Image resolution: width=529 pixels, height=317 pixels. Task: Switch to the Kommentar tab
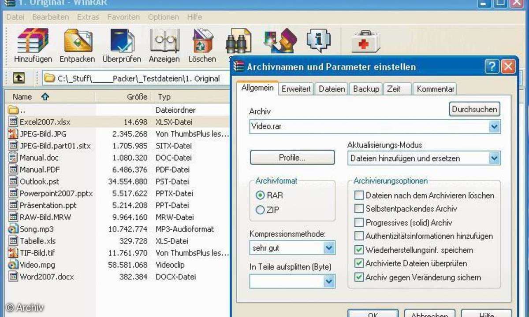435,89
